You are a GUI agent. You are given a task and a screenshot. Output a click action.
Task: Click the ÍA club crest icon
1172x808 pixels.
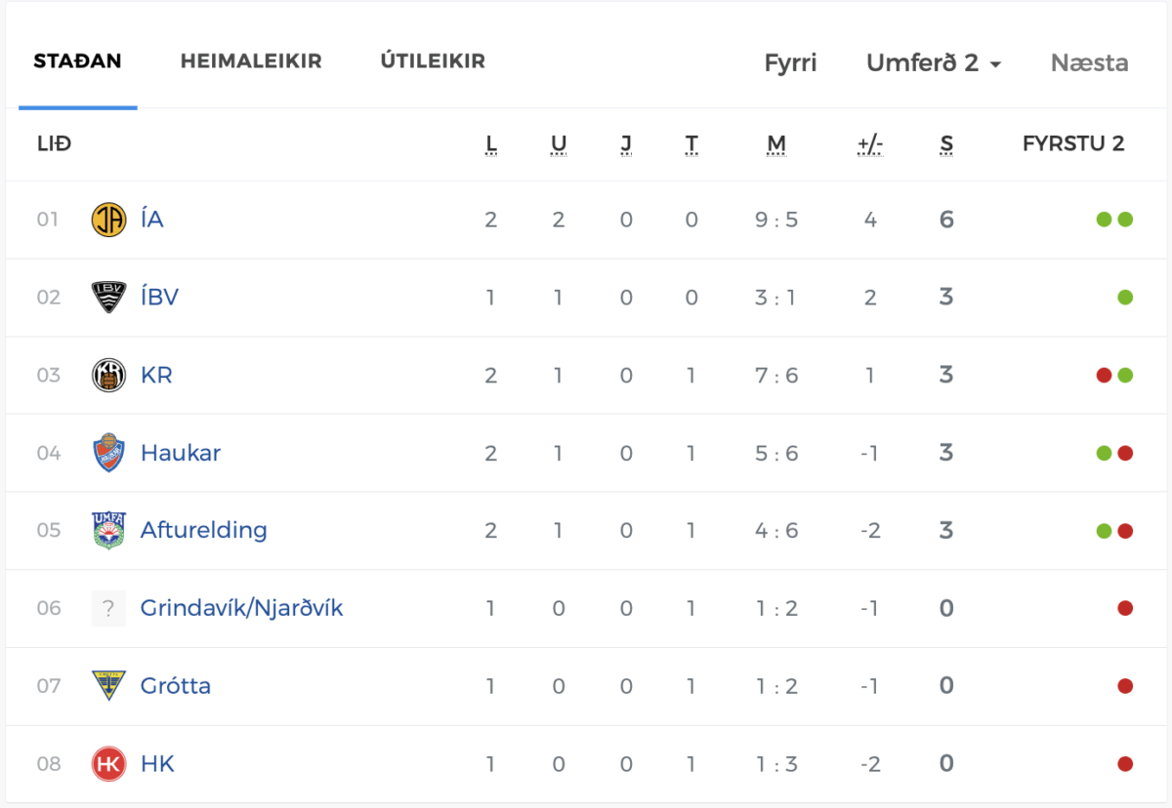[108, 220]
